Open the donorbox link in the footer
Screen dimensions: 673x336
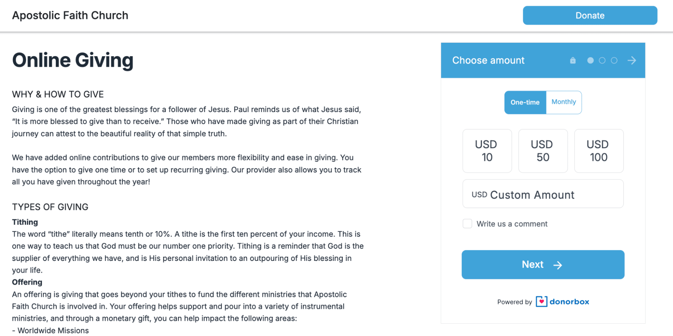[x=569, y=302]
